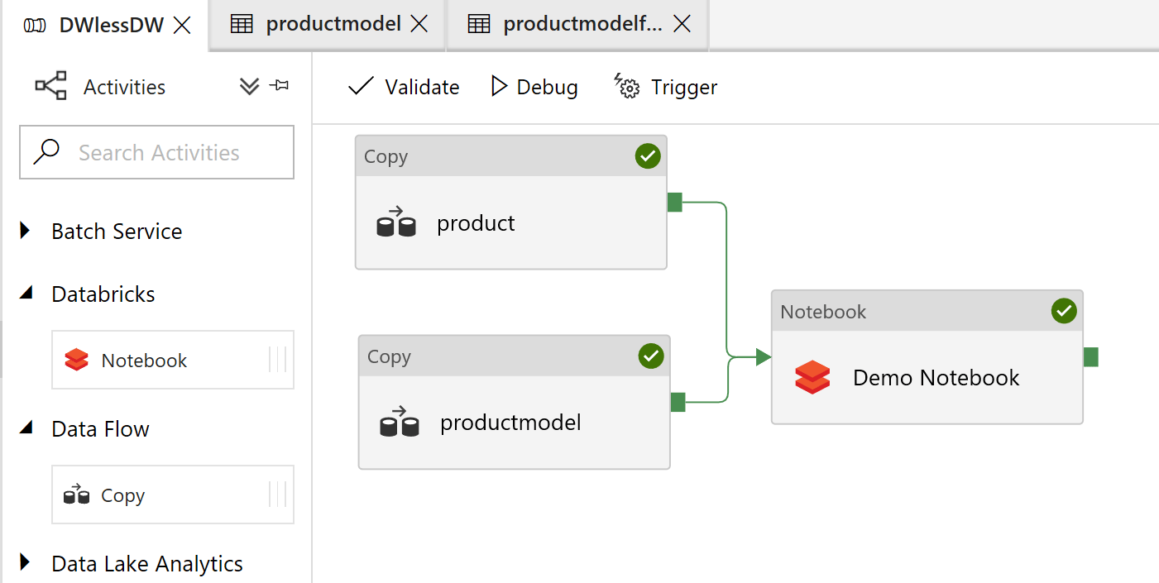Click the success checkmark on productmodel node
This screenshot has height=583, width=1159.
click(651, 356)
